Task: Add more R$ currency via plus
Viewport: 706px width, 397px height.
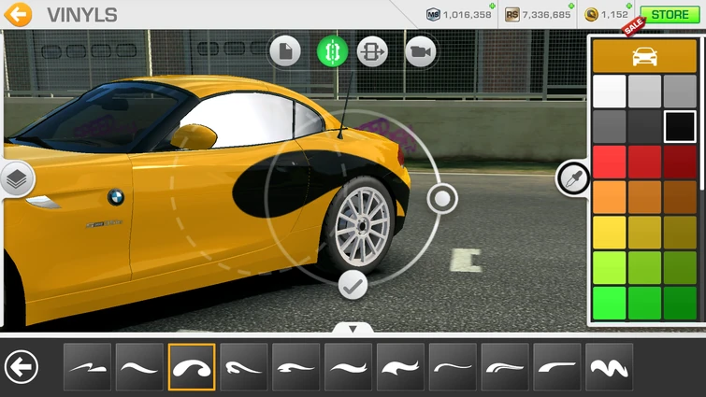Action: (x=571, y=6)
